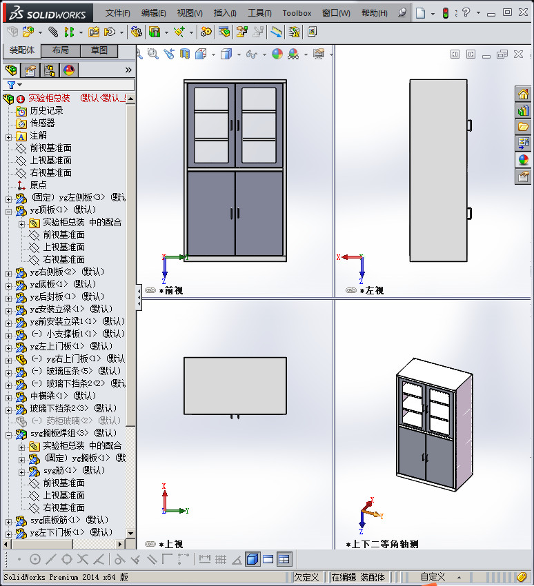Open the Smart Fasteners tool
The image size is (534, 586).
click(94, 32)
